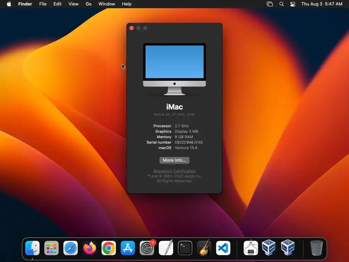This screenshot has width=349, height=262.
Task: Open System Settings with notification badge
Action: click(147, 248)
